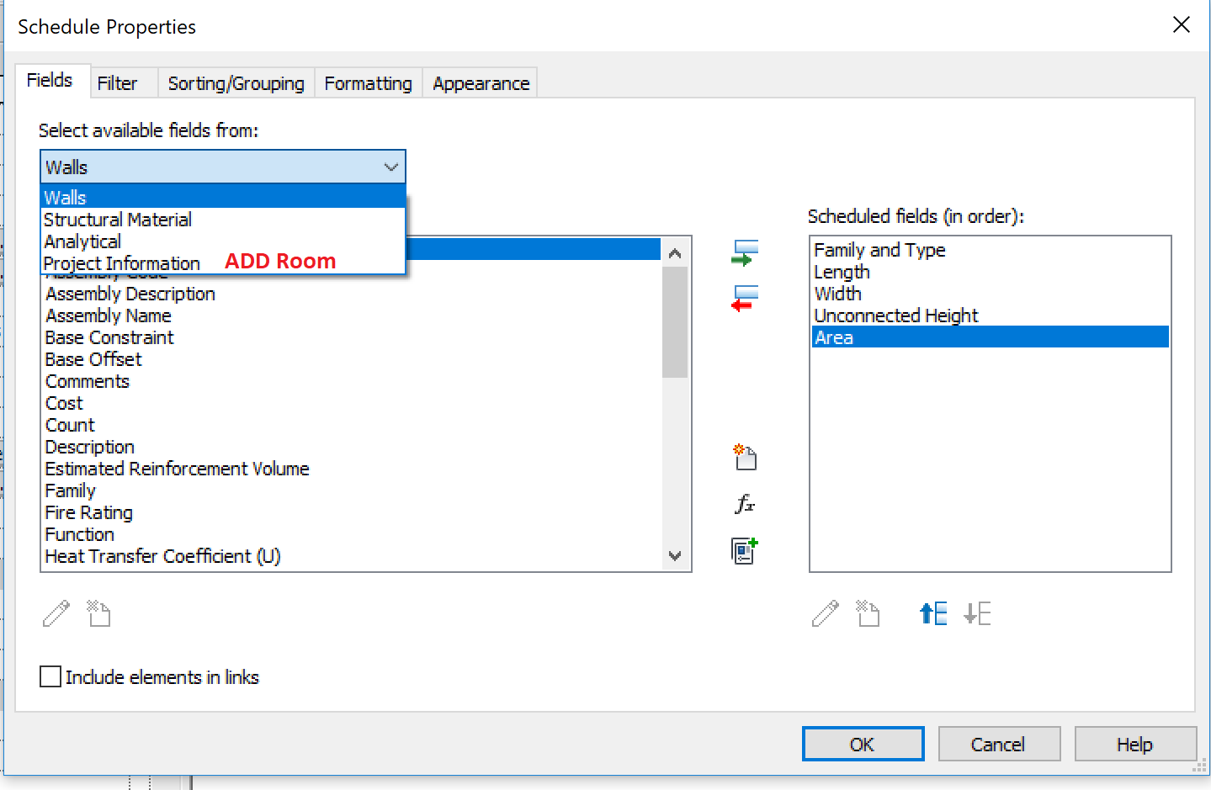Select Unconnected Height scheduled field

tap(991, 315)
